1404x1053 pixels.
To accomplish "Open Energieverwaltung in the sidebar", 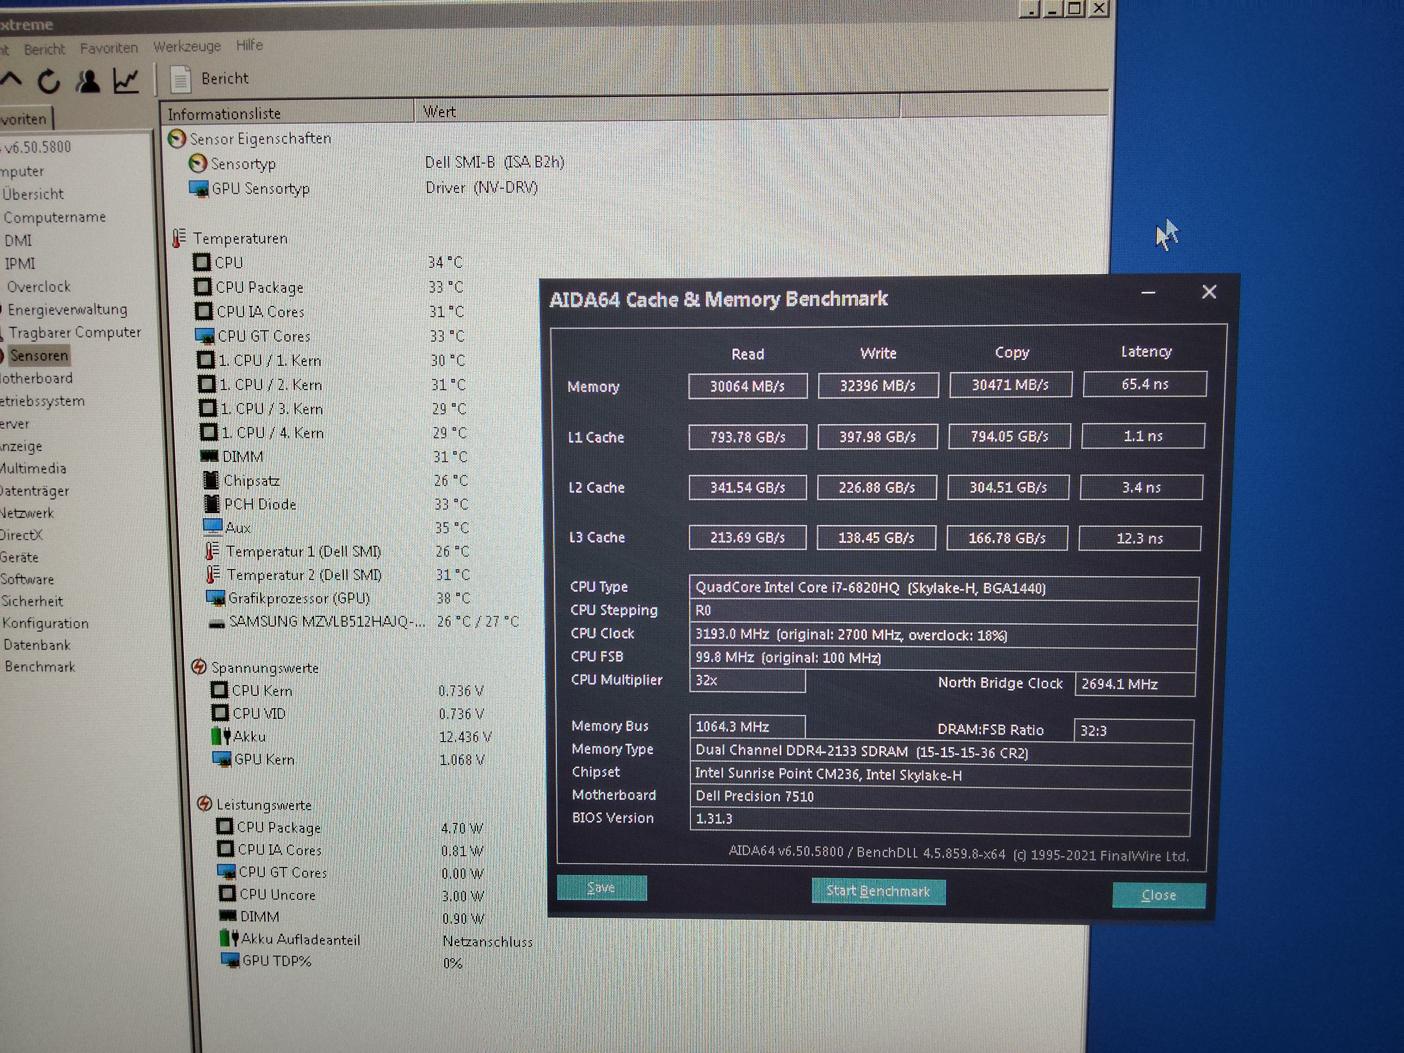I will click(x=67, y=310).
